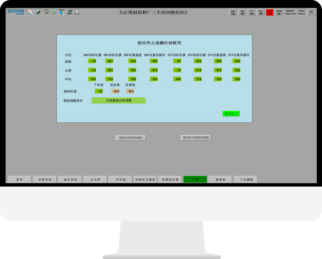Switch to the 点火炉 tab
322x259 pixels.
pyautogui.click(x=95, y=179)
